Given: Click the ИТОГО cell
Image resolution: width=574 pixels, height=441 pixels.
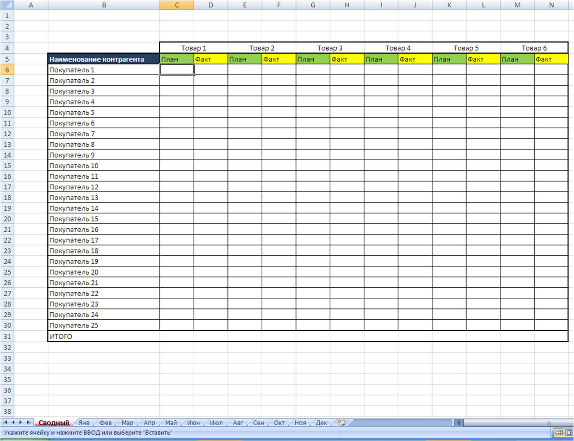Looking at the screenshot, I should (x=104, y=336).
